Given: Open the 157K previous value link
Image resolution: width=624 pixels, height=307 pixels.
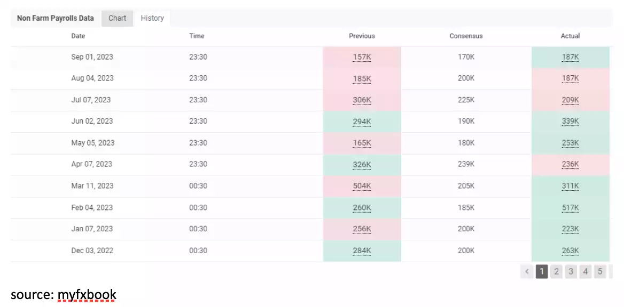Looking at the screenshot, I should coord(362,57).
